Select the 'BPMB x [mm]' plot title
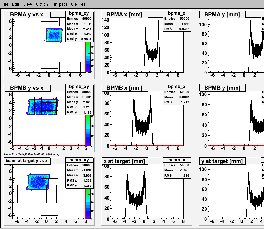The width and height of the screenshot is (264, 229). pyautogui.click(x=125, y=88)
